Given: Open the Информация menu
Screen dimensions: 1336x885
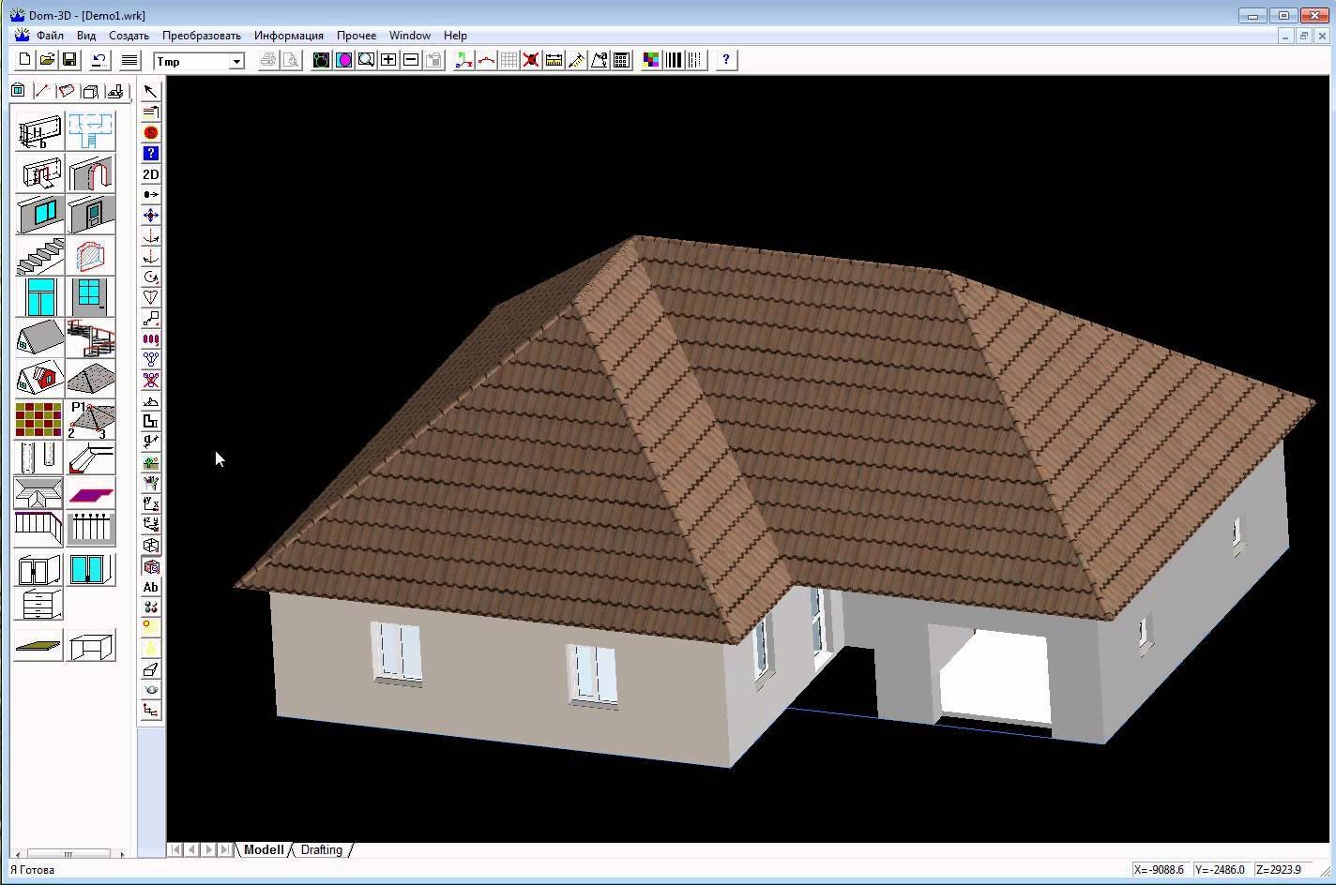Looking at the screenshot, I should (289, 36).
